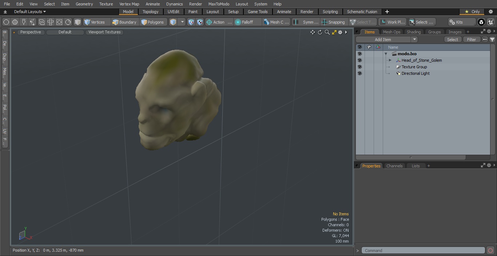Screen dimensions: 497x256
Task: Click the Items selection mode cube icon
Action: 173,22
